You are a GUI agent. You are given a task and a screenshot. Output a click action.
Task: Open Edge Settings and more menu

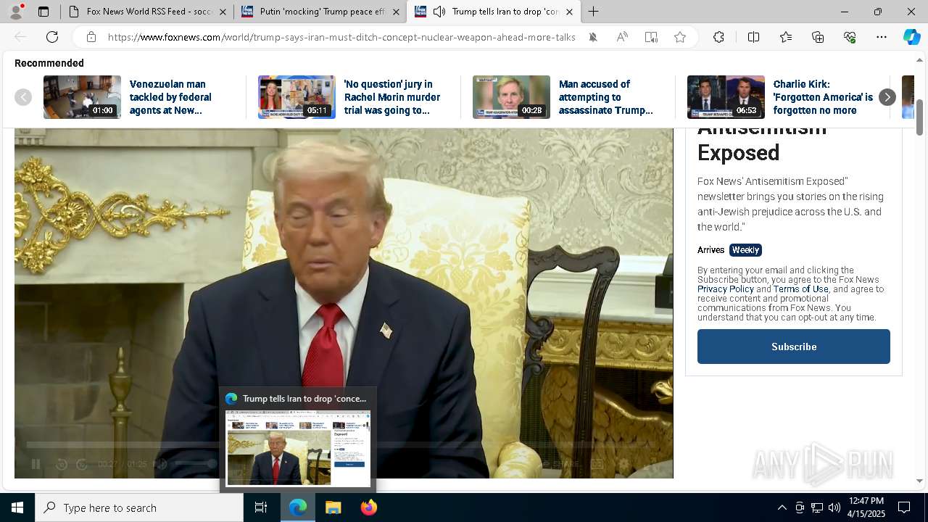[882, 37]
